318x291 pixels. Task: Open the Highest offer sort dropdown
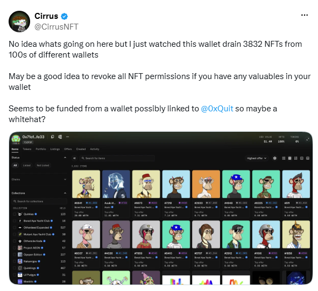257,158
